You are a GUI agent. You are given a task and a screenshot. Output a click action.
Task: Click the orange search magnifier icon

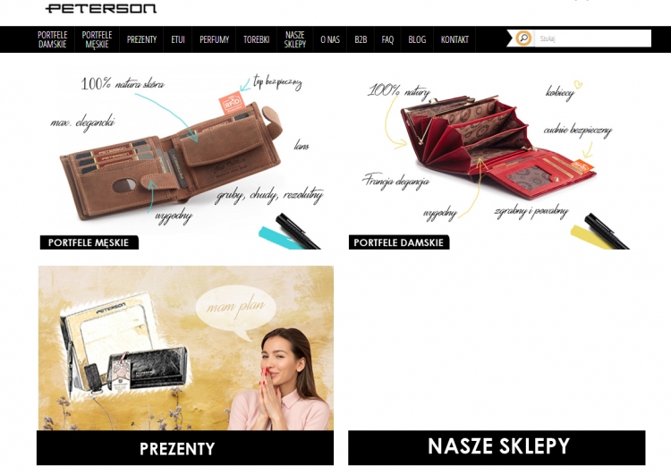[523, 38]
